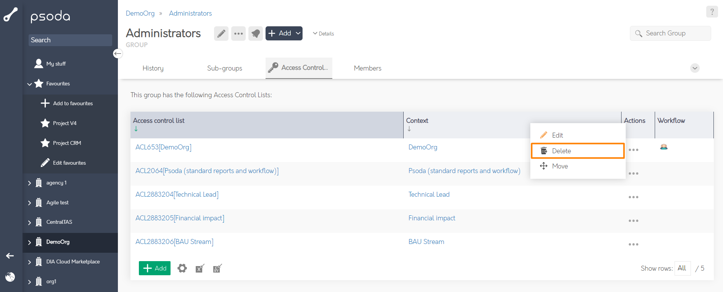723x292 pixels.
Task: Export table to Excel icon
Action: [x=200, y=268]
